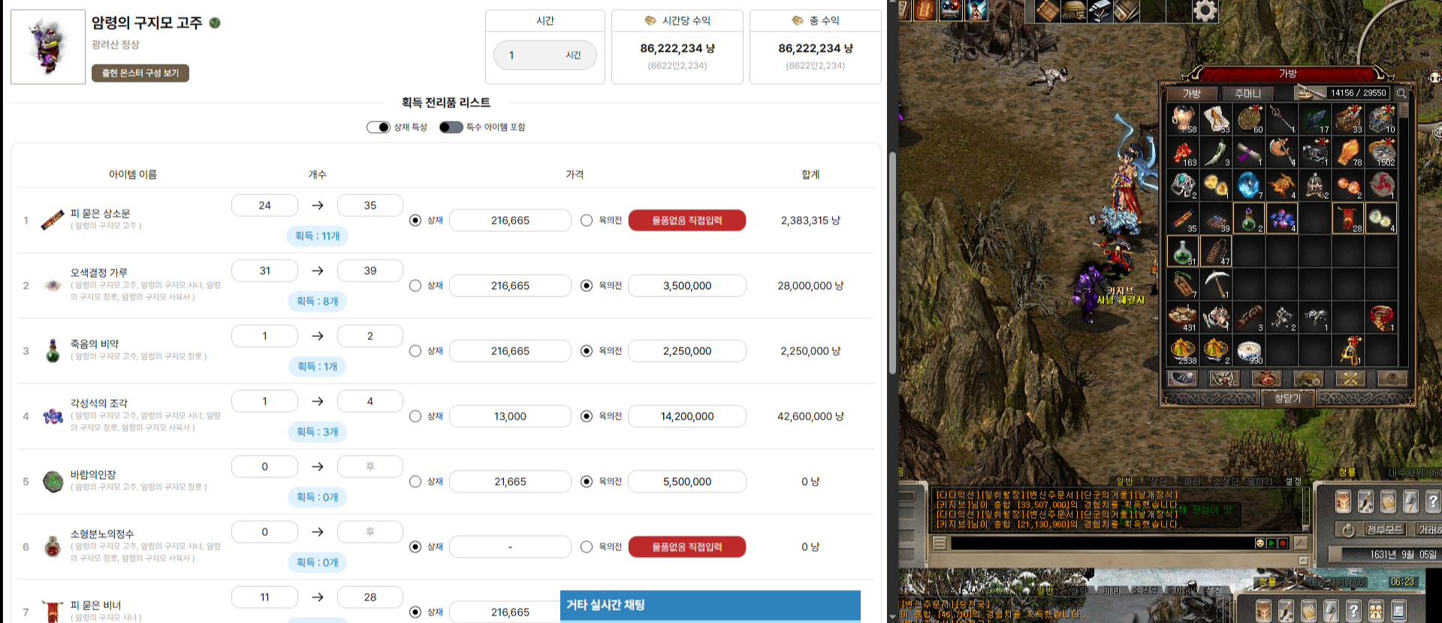The image size is (1442, 623).
Task: Click the question mark help icon above 전투모드
Action: (1433, 501)
